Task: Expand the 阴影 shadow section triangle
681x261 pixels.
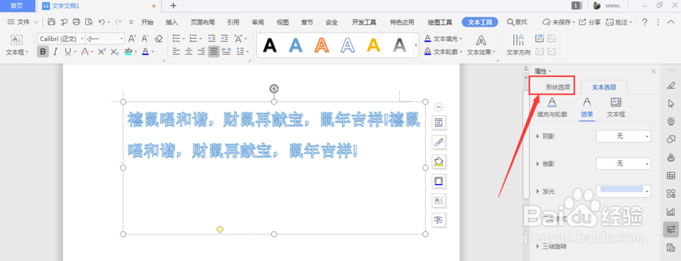Action: coord(539,136)
